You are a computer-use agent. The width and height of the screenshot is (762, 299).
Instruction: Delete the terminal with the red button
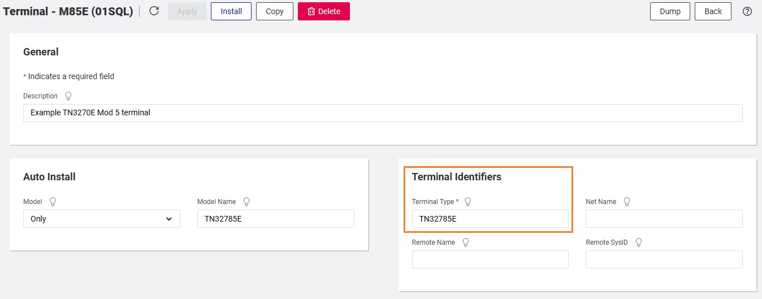323,11
